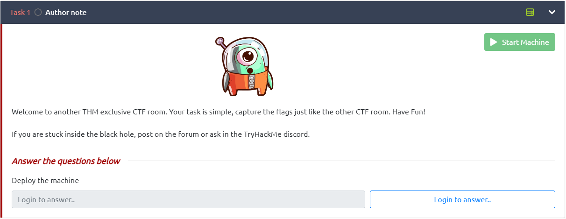The image size is (566, 219).
Task: Click the empty dark header bar area
Action: pyautogui.click(x=304, y=13)
